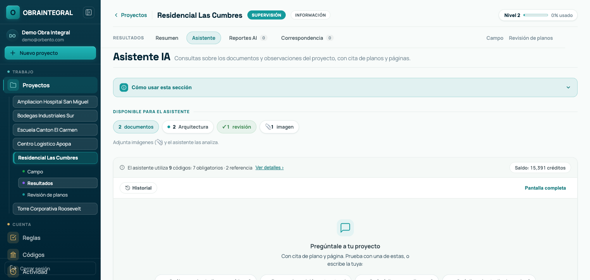Open the Reportes AI tab
Screen dimensions: 590x280
pos(248,38)
